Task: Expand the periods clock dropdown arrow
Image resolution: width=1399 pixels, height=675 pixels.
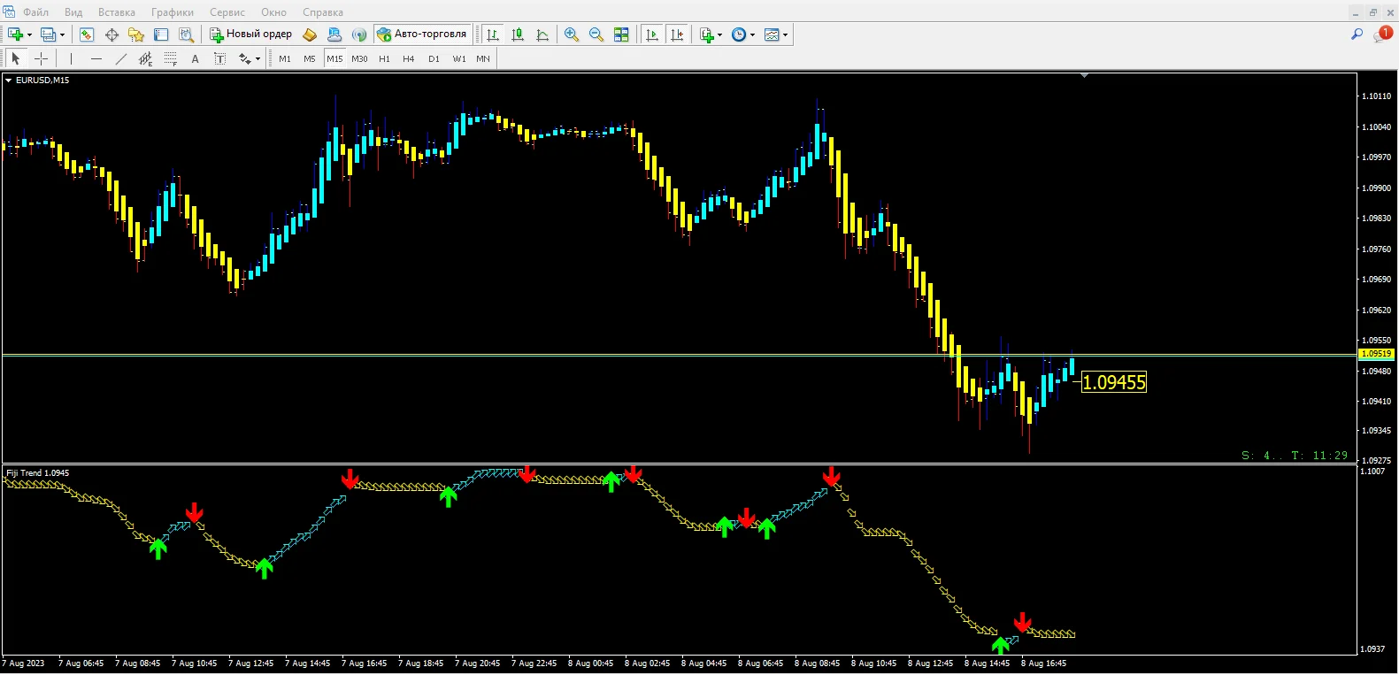Action: 752,35
